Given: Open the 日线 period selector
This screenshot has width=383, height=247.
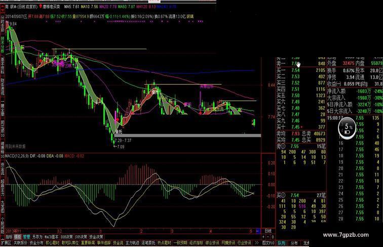Looking at the screenshot, I should tap(268, 231).
